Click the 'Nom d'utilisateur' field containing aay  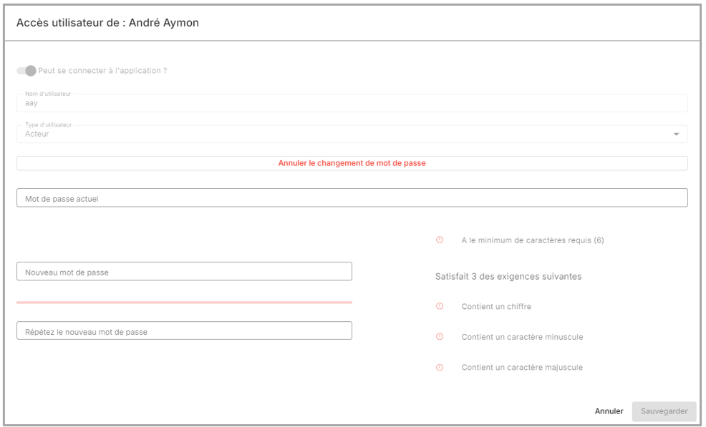352,104
